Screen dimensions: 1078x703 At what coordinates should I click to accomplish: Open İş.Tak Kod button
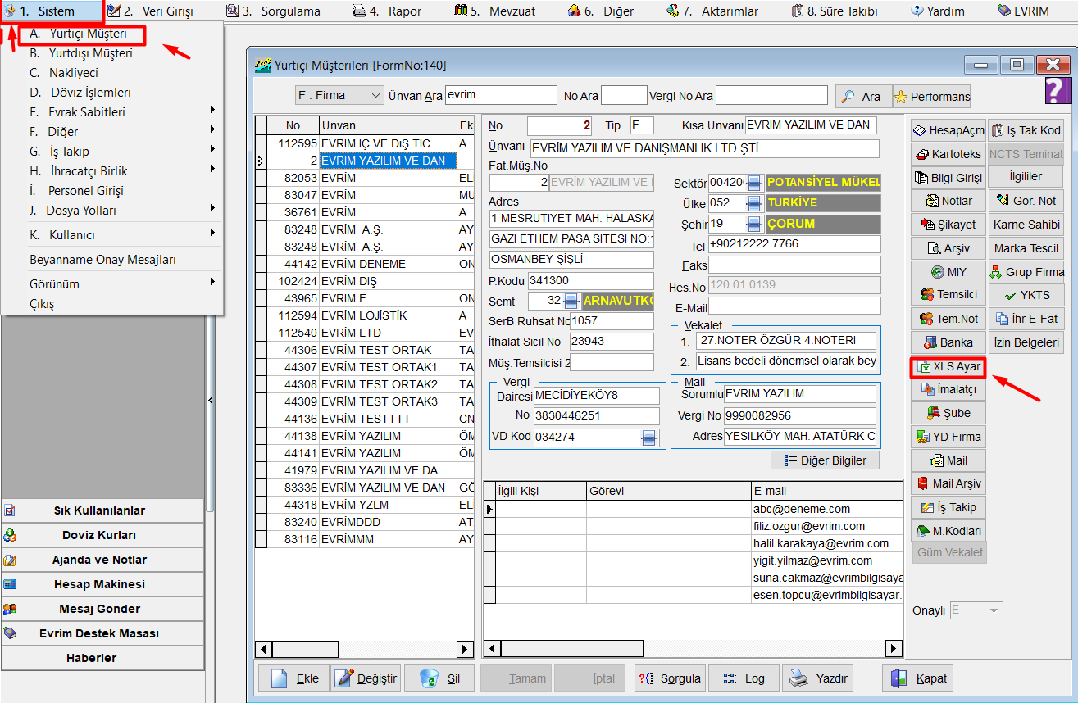(x=1026, y=130)
